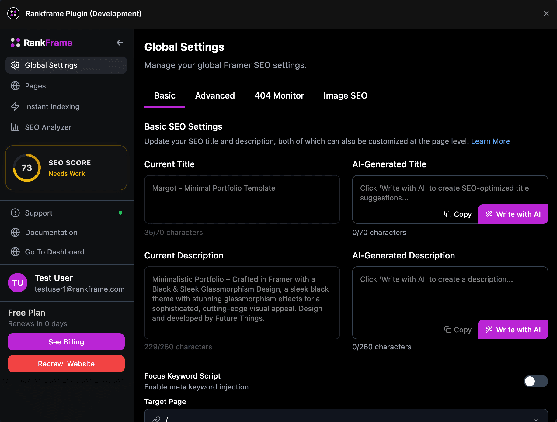
Task: Collapse sidebar with the back arrow icon
Action: pyautogui.click(x=120, y=43)
